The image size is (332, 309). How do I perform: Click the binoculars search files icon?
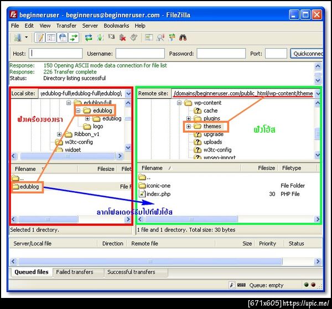pos(183,38)
